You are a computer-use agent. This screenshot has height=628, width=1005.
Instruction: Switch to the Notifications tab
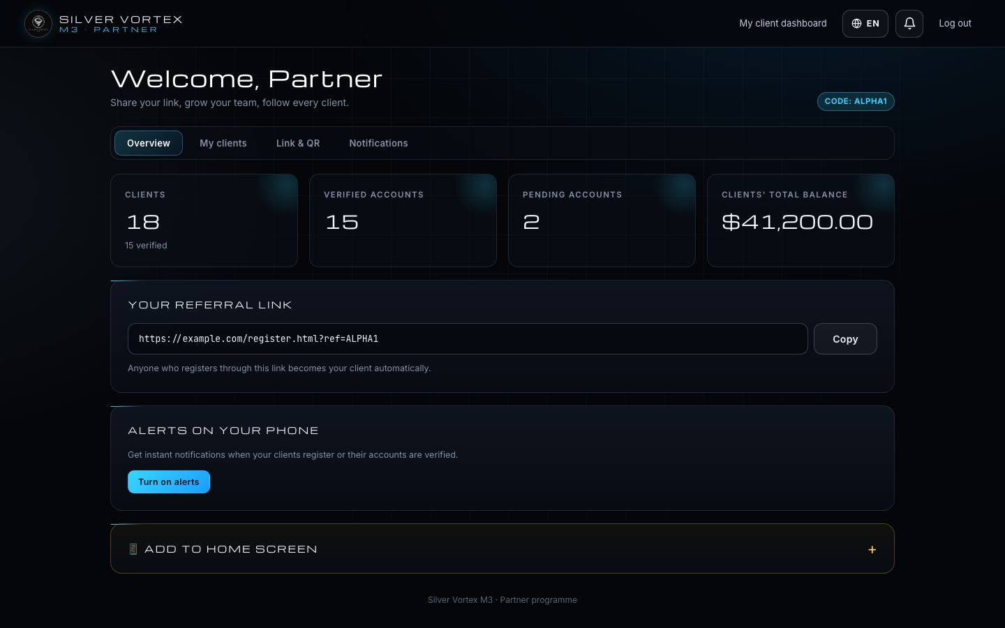tap(378, 143)
